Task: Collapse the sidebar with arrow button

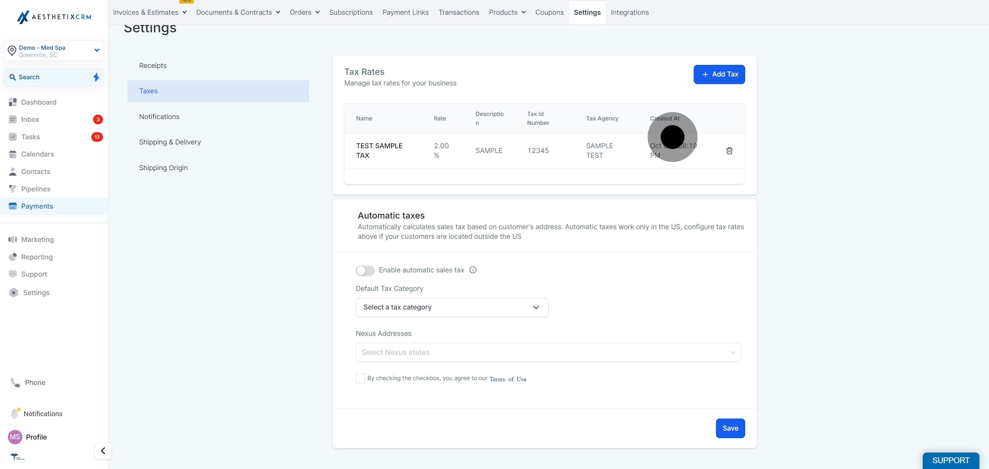Action: pos(103,450)
